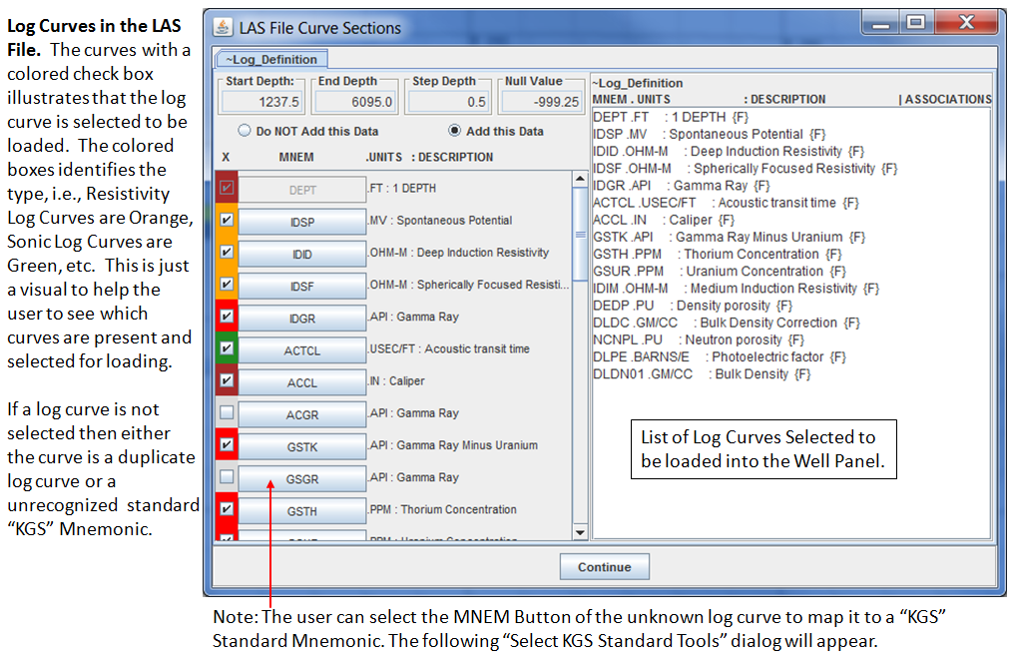Click the IDGR mnemonic button
Viewport: 1013px width, 665px height.
[302, 318]
